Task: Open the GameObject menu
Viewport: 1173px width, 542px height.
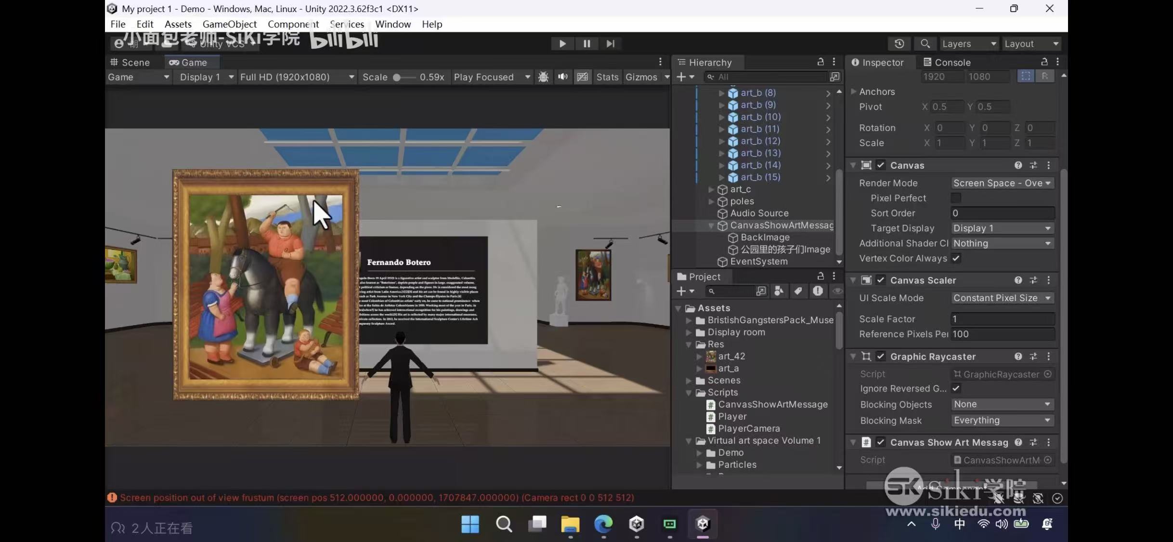Action: coord(230,24)
